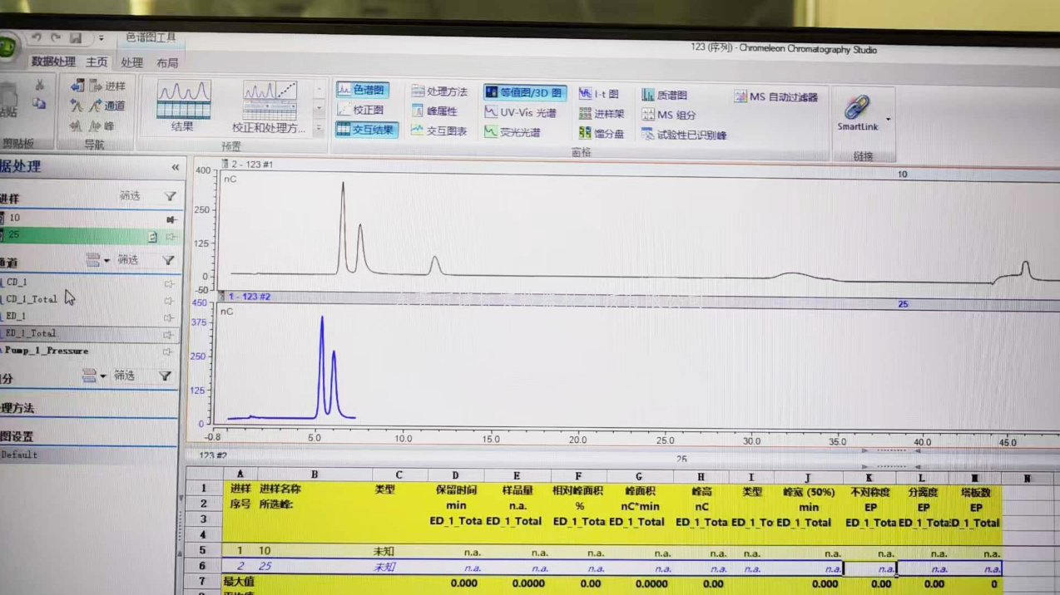
Task: Click the Default view settings entry
Action: click(19, 455)
